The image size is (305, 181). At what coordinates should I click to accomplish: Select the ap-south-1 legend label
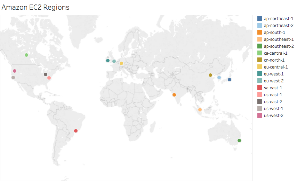(274, 33)
